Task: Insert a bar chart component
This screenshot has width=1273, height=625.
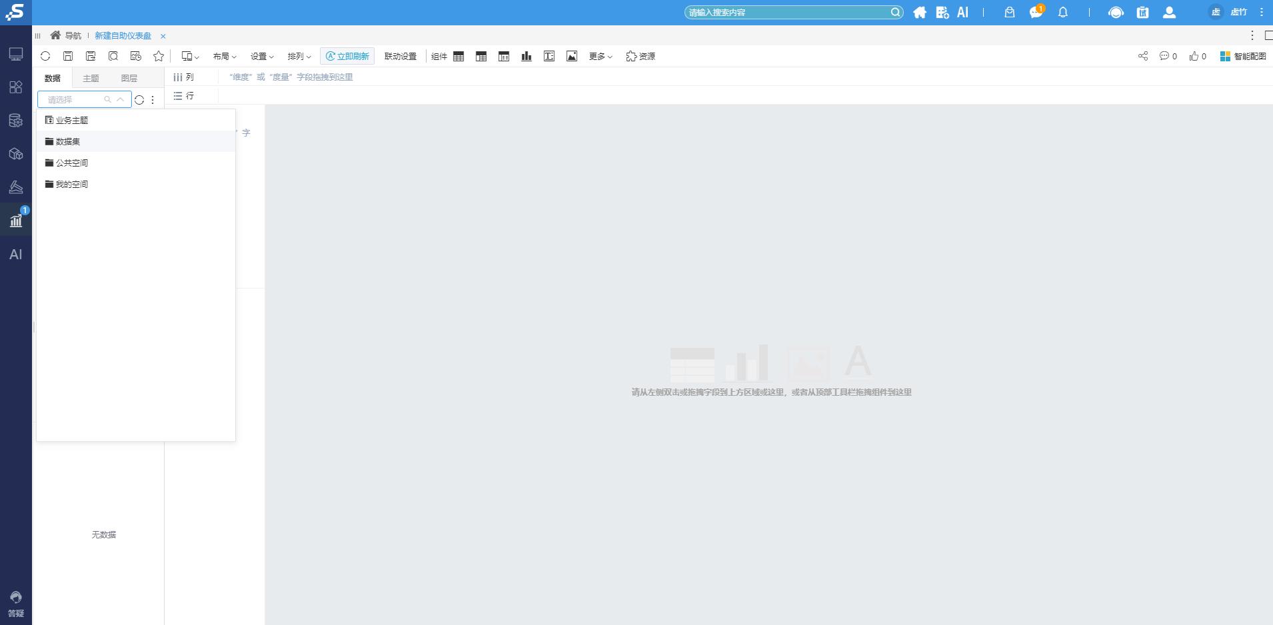Action: coord(526,57)
